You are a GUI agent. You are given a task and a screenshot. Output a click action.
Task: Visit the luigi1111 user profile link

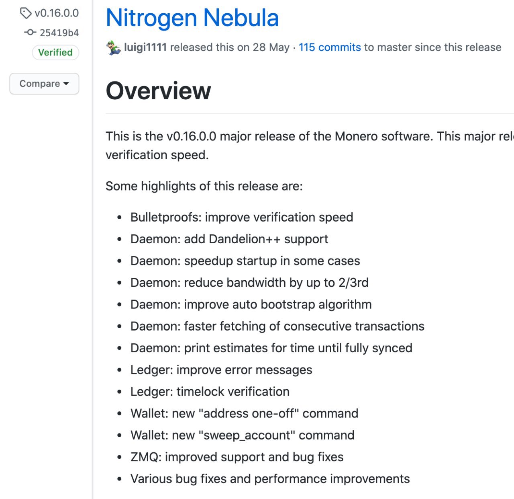(145, 47)
